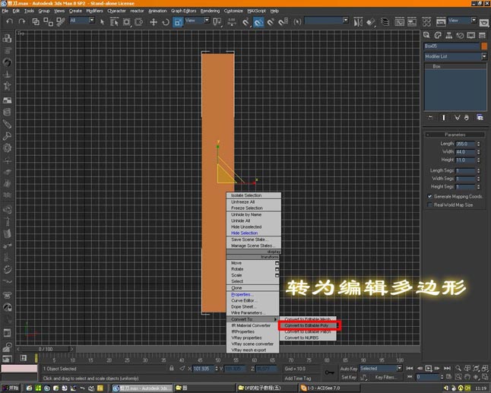Choose Hide Selection in quad menu
The height and width of the screenshot is (393, 491).
(x=244, y=233)
